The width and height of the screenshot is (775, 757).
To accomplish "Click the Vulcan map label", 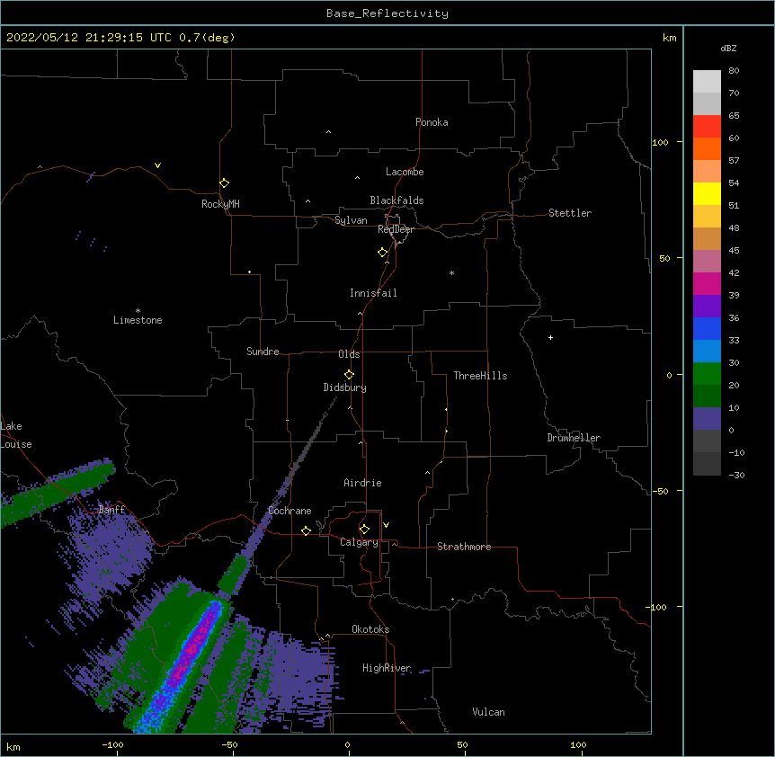I will point(488,712).
